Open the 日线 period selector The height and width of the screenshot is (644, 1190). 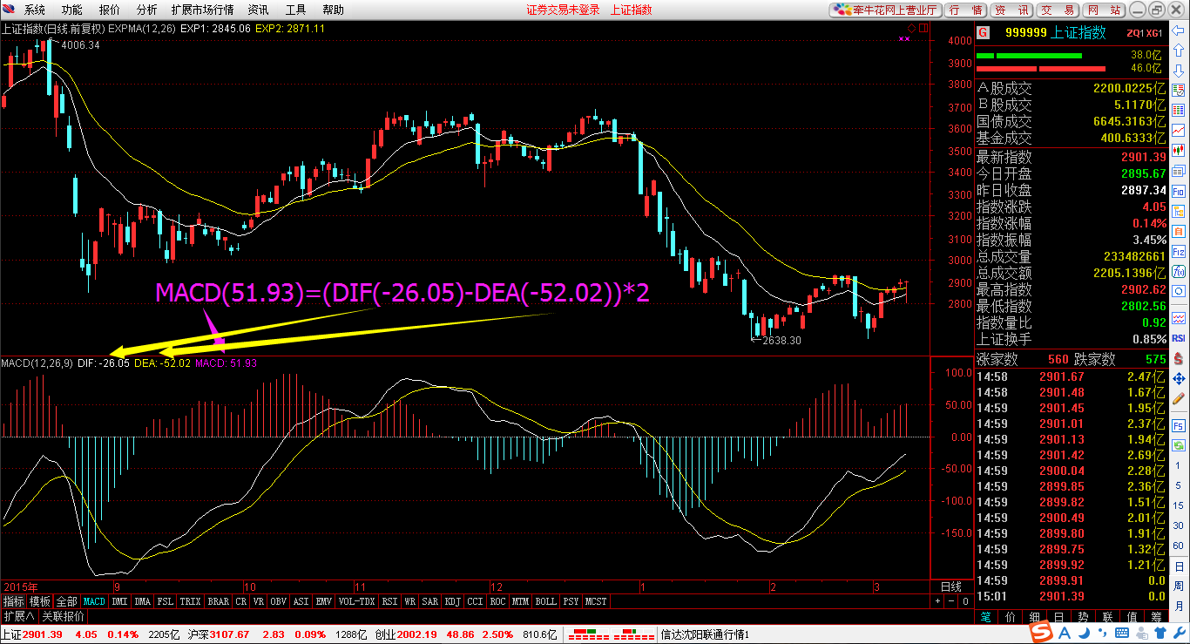click(951, 586)
